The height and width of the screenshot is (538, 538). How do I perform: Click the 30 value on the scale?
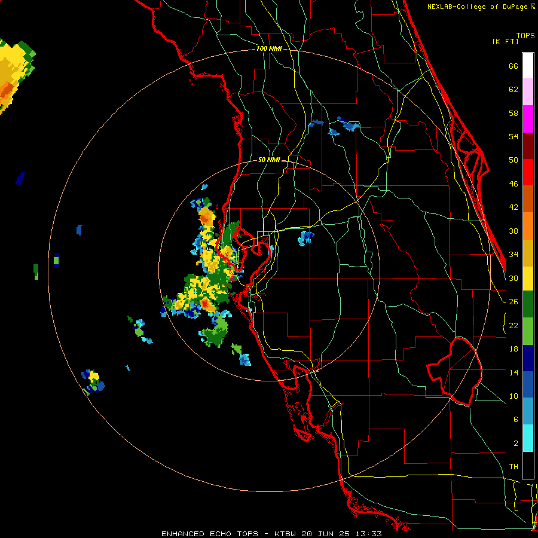(513, 278)
